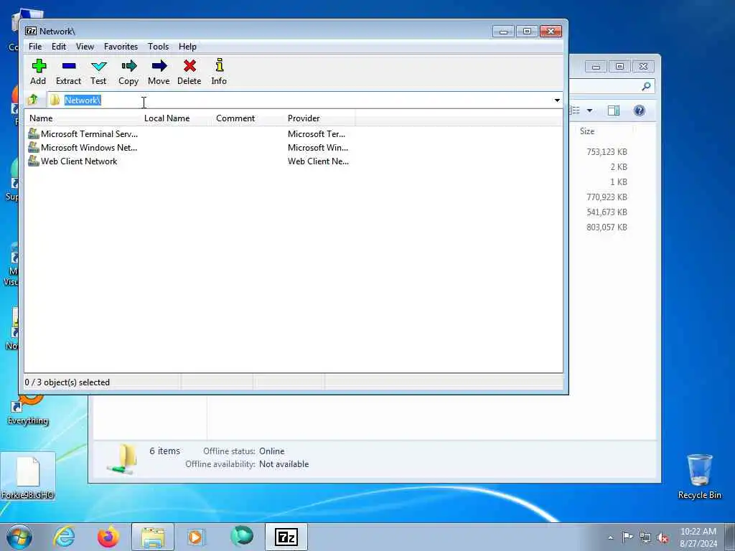Sort by the Local Name column header
Screen dimensions: 735x551
pyautogui.click(x=167, y=118)
